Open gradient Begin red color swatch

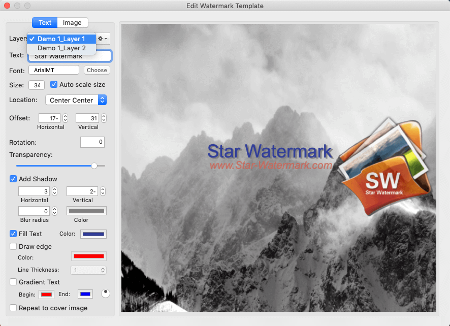point(47,295)
